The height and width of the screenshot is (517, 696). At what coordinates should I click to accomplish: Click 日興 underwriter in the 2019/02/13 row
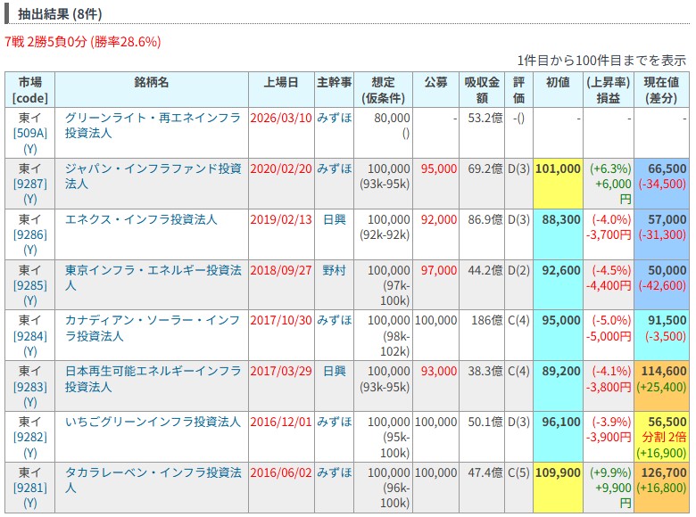point(334,219)
